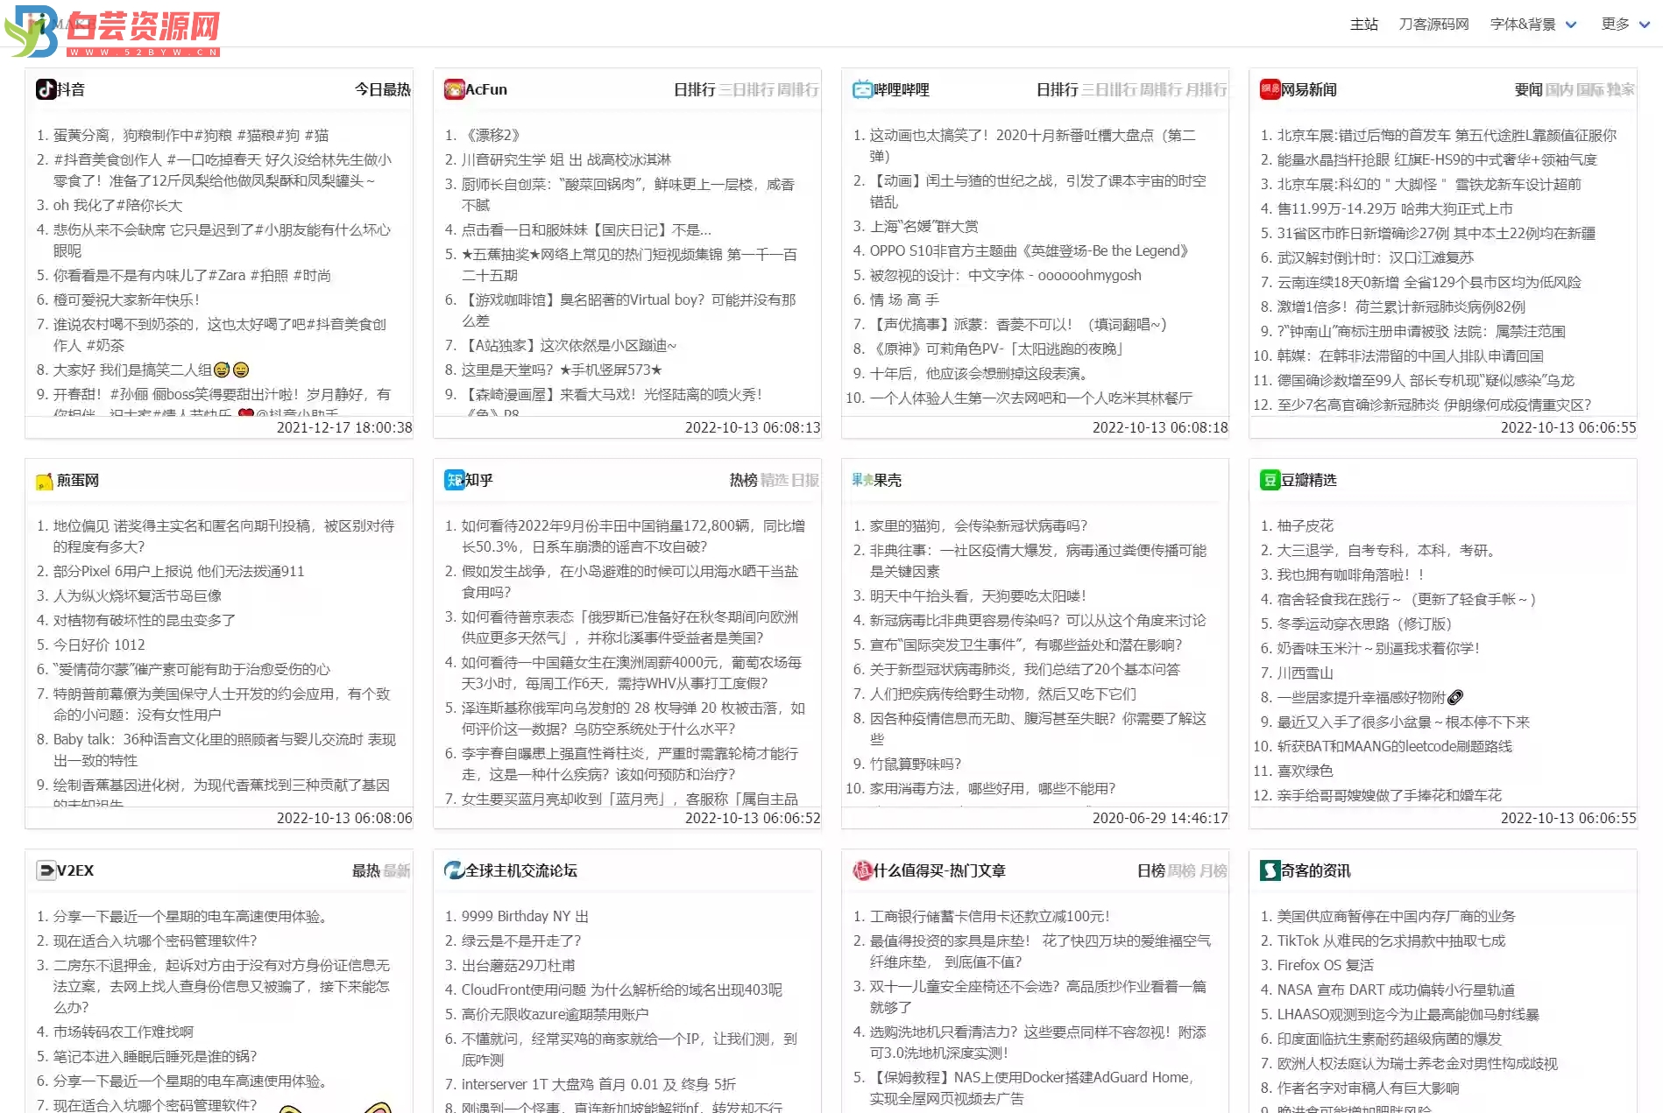The image size is (1663, 1113).
Task: Select 什么值得买 日榜 tab
Action: [x=1151, y=870]
